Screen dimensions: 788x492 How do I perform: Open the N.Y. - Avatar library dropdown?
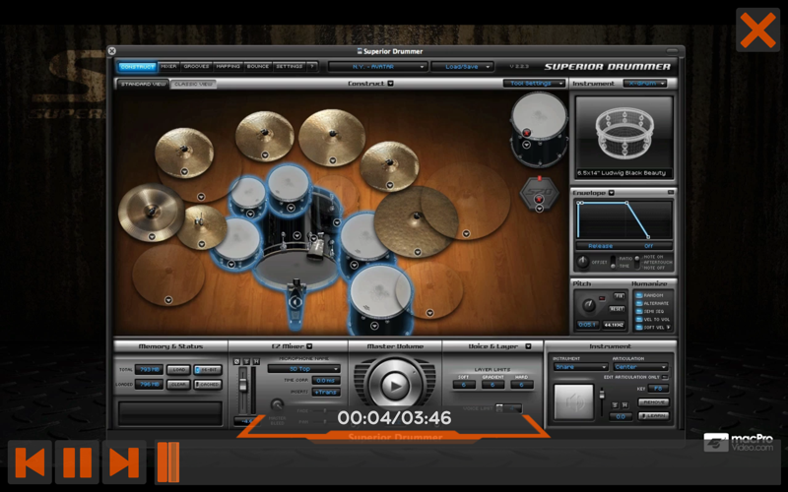tap(377, 66)
